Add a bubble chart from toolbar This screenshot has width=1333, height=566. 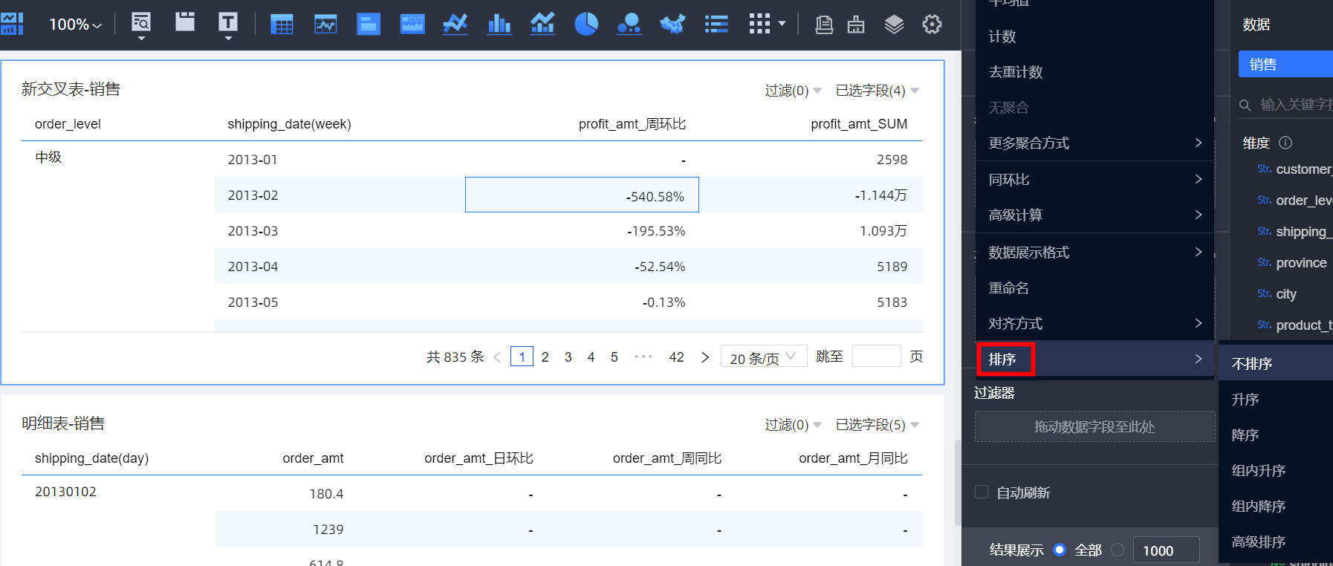(629, 25)
